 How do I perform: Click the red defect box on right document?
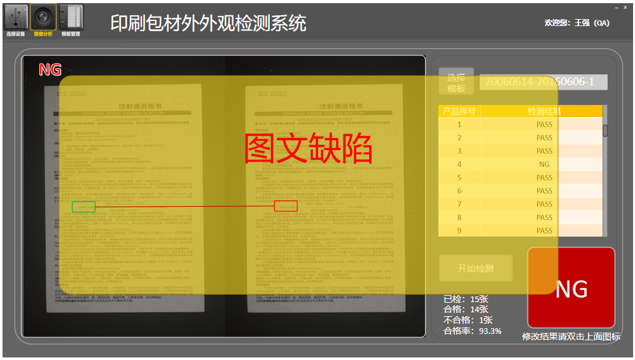286,206
